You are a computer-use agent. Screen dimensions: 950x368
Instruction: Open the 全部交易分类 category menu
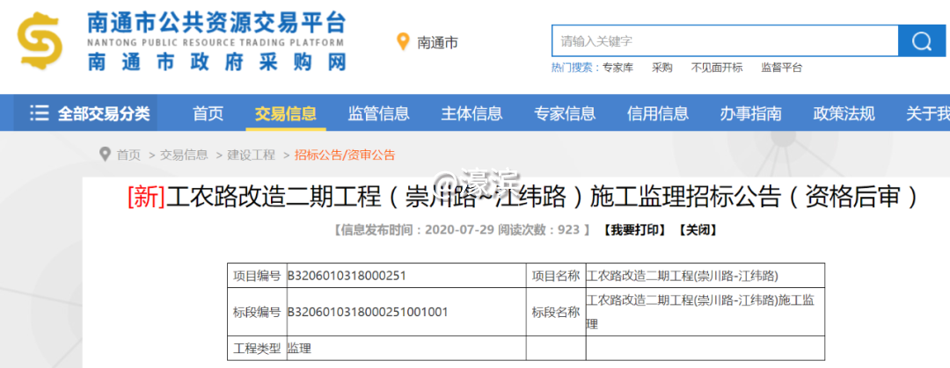click(104, 113)
